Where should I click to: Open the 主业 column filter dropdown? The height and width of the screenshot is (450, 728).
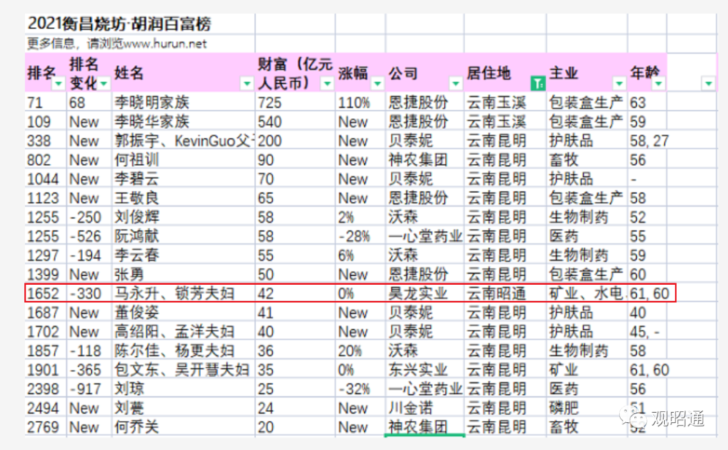(x=619, y=84)
